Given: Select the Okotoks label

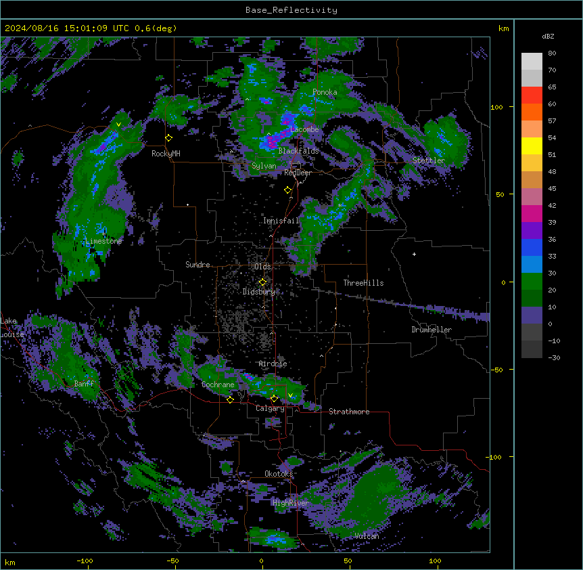Looking at the screenshot, I should 279,474.
